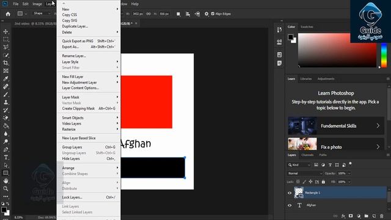Switch to the Swatches tab
The image size is (391, 220).
click(x=307, y=27)
